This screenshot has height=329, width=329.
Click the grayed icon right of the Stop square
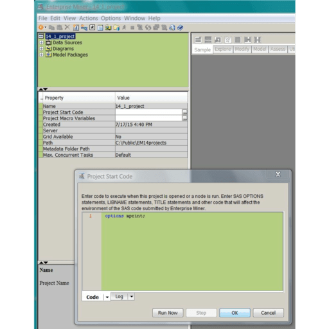(140, 28)
